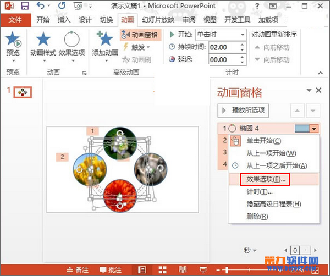330x276 pixels.
Task: Open the 椭圆 4 entry dropdown arrow
Action: (314, 129)
